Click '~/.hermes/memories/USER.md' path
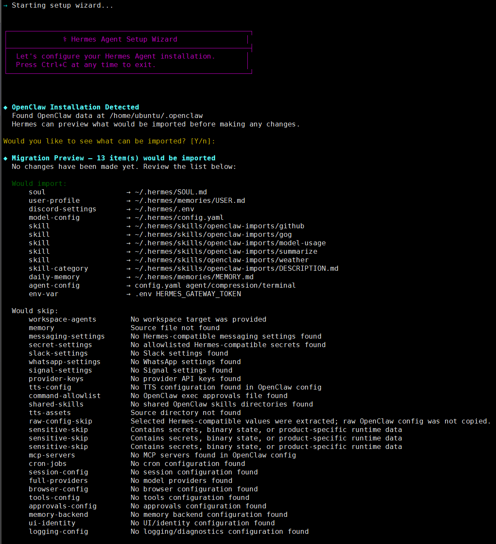The width and height of the screenshot is (496, 544). pyautogui.click(x=190, y=200)
